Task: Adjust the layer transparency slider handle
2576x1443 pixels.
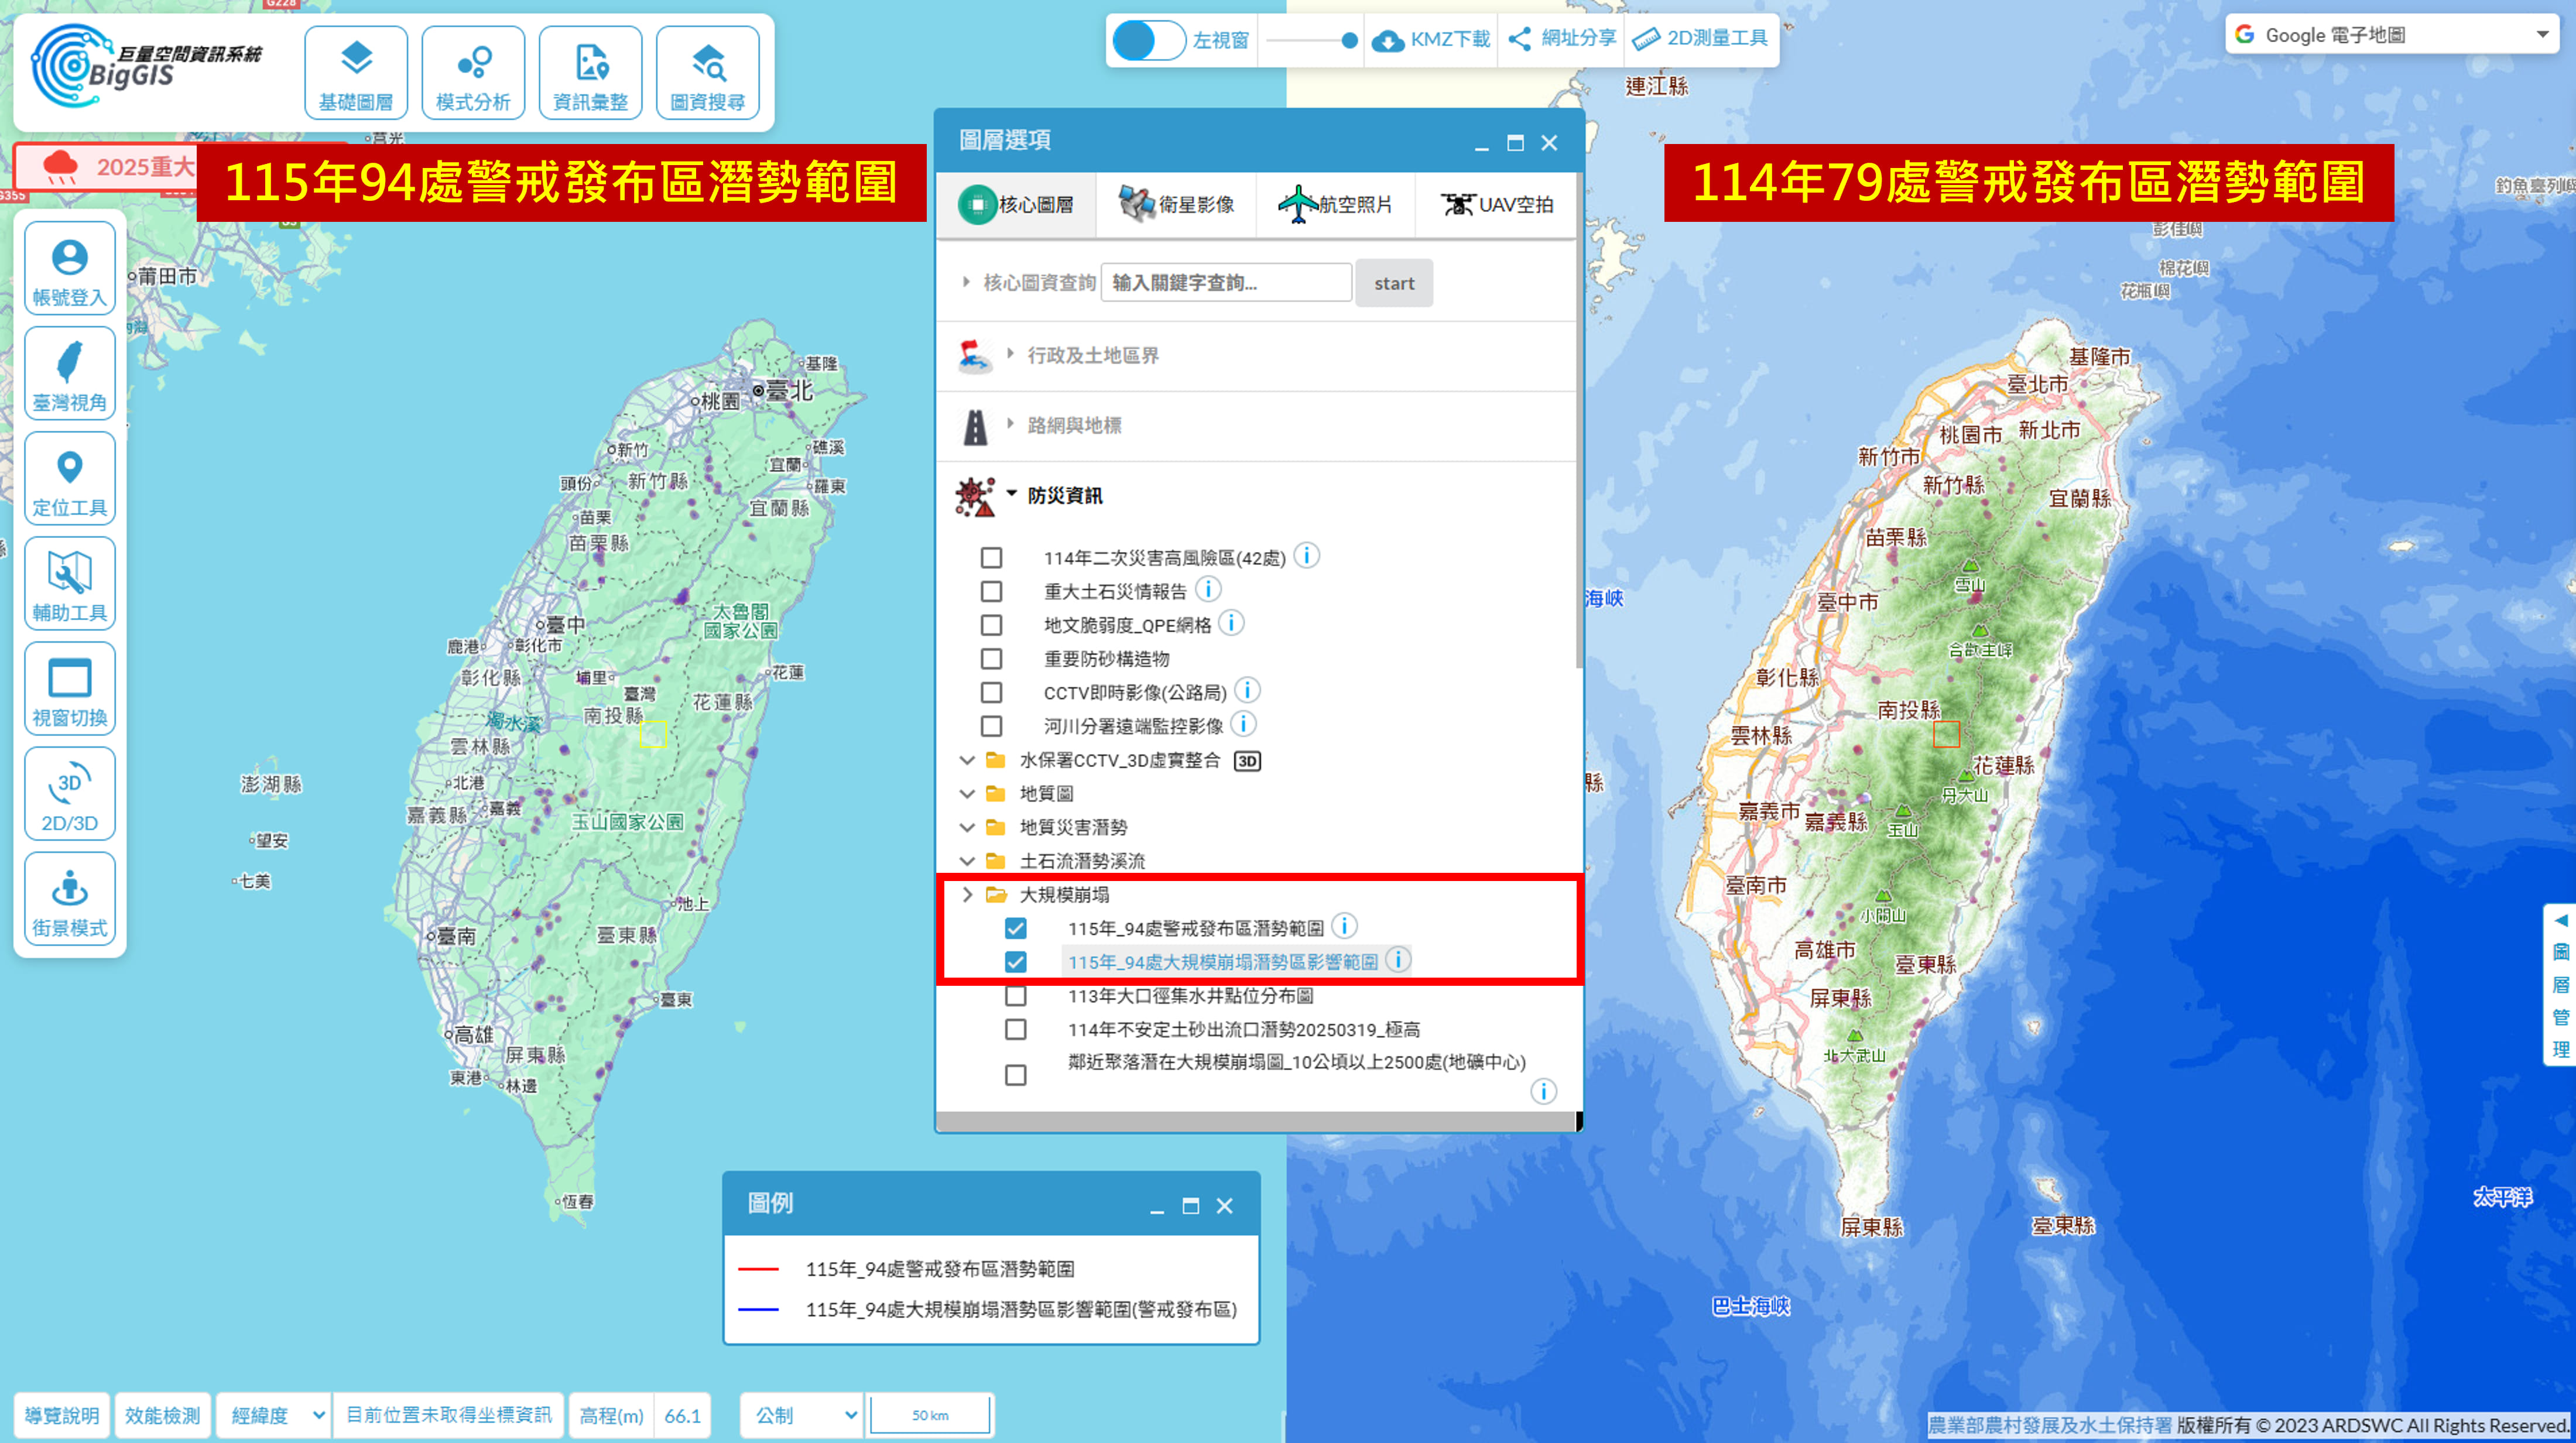Action: 1349,40
